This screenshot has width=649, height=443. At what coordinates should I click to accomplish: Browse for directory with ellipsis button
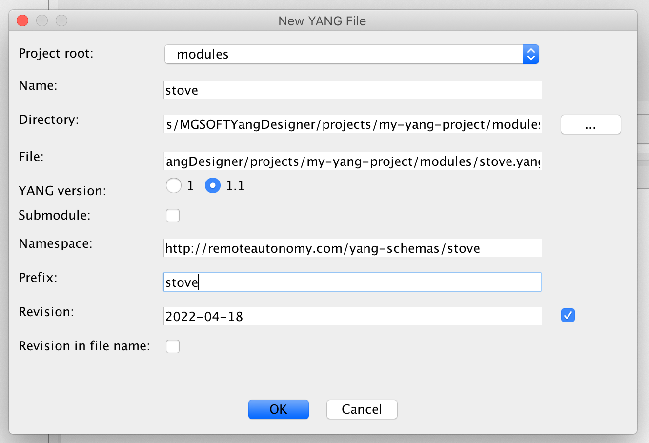[x=590, y=124]
